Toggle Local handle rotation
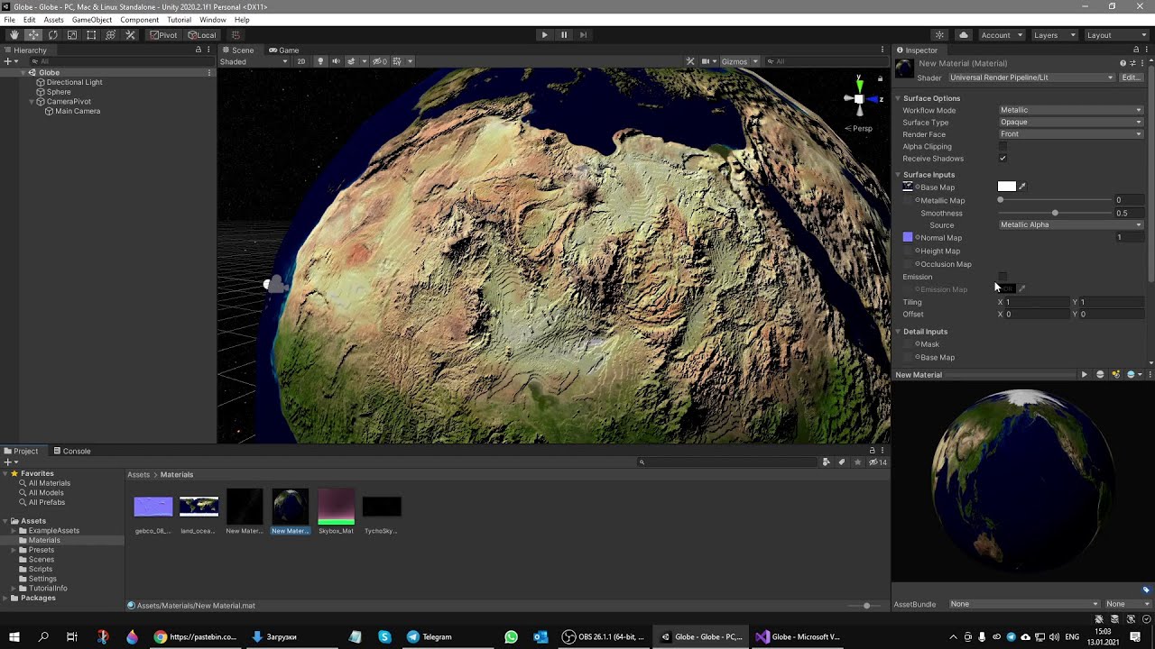Screen dimensions: 1155x649 click(x=202, y=35)
